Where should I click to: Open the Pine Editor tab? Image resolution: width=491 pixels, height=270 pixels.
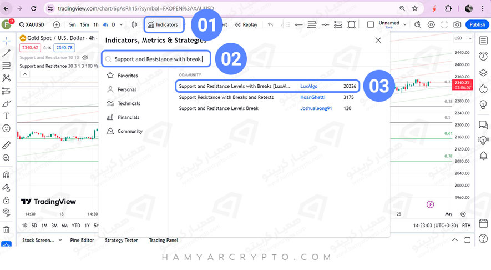tap(82, 240)
